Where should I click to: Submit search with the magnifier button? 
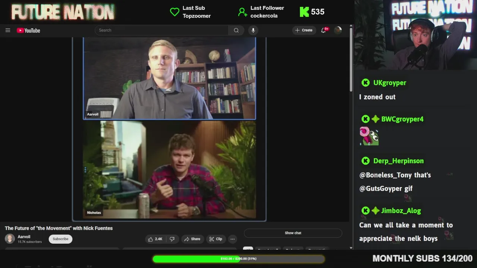[x=236, y=30]
